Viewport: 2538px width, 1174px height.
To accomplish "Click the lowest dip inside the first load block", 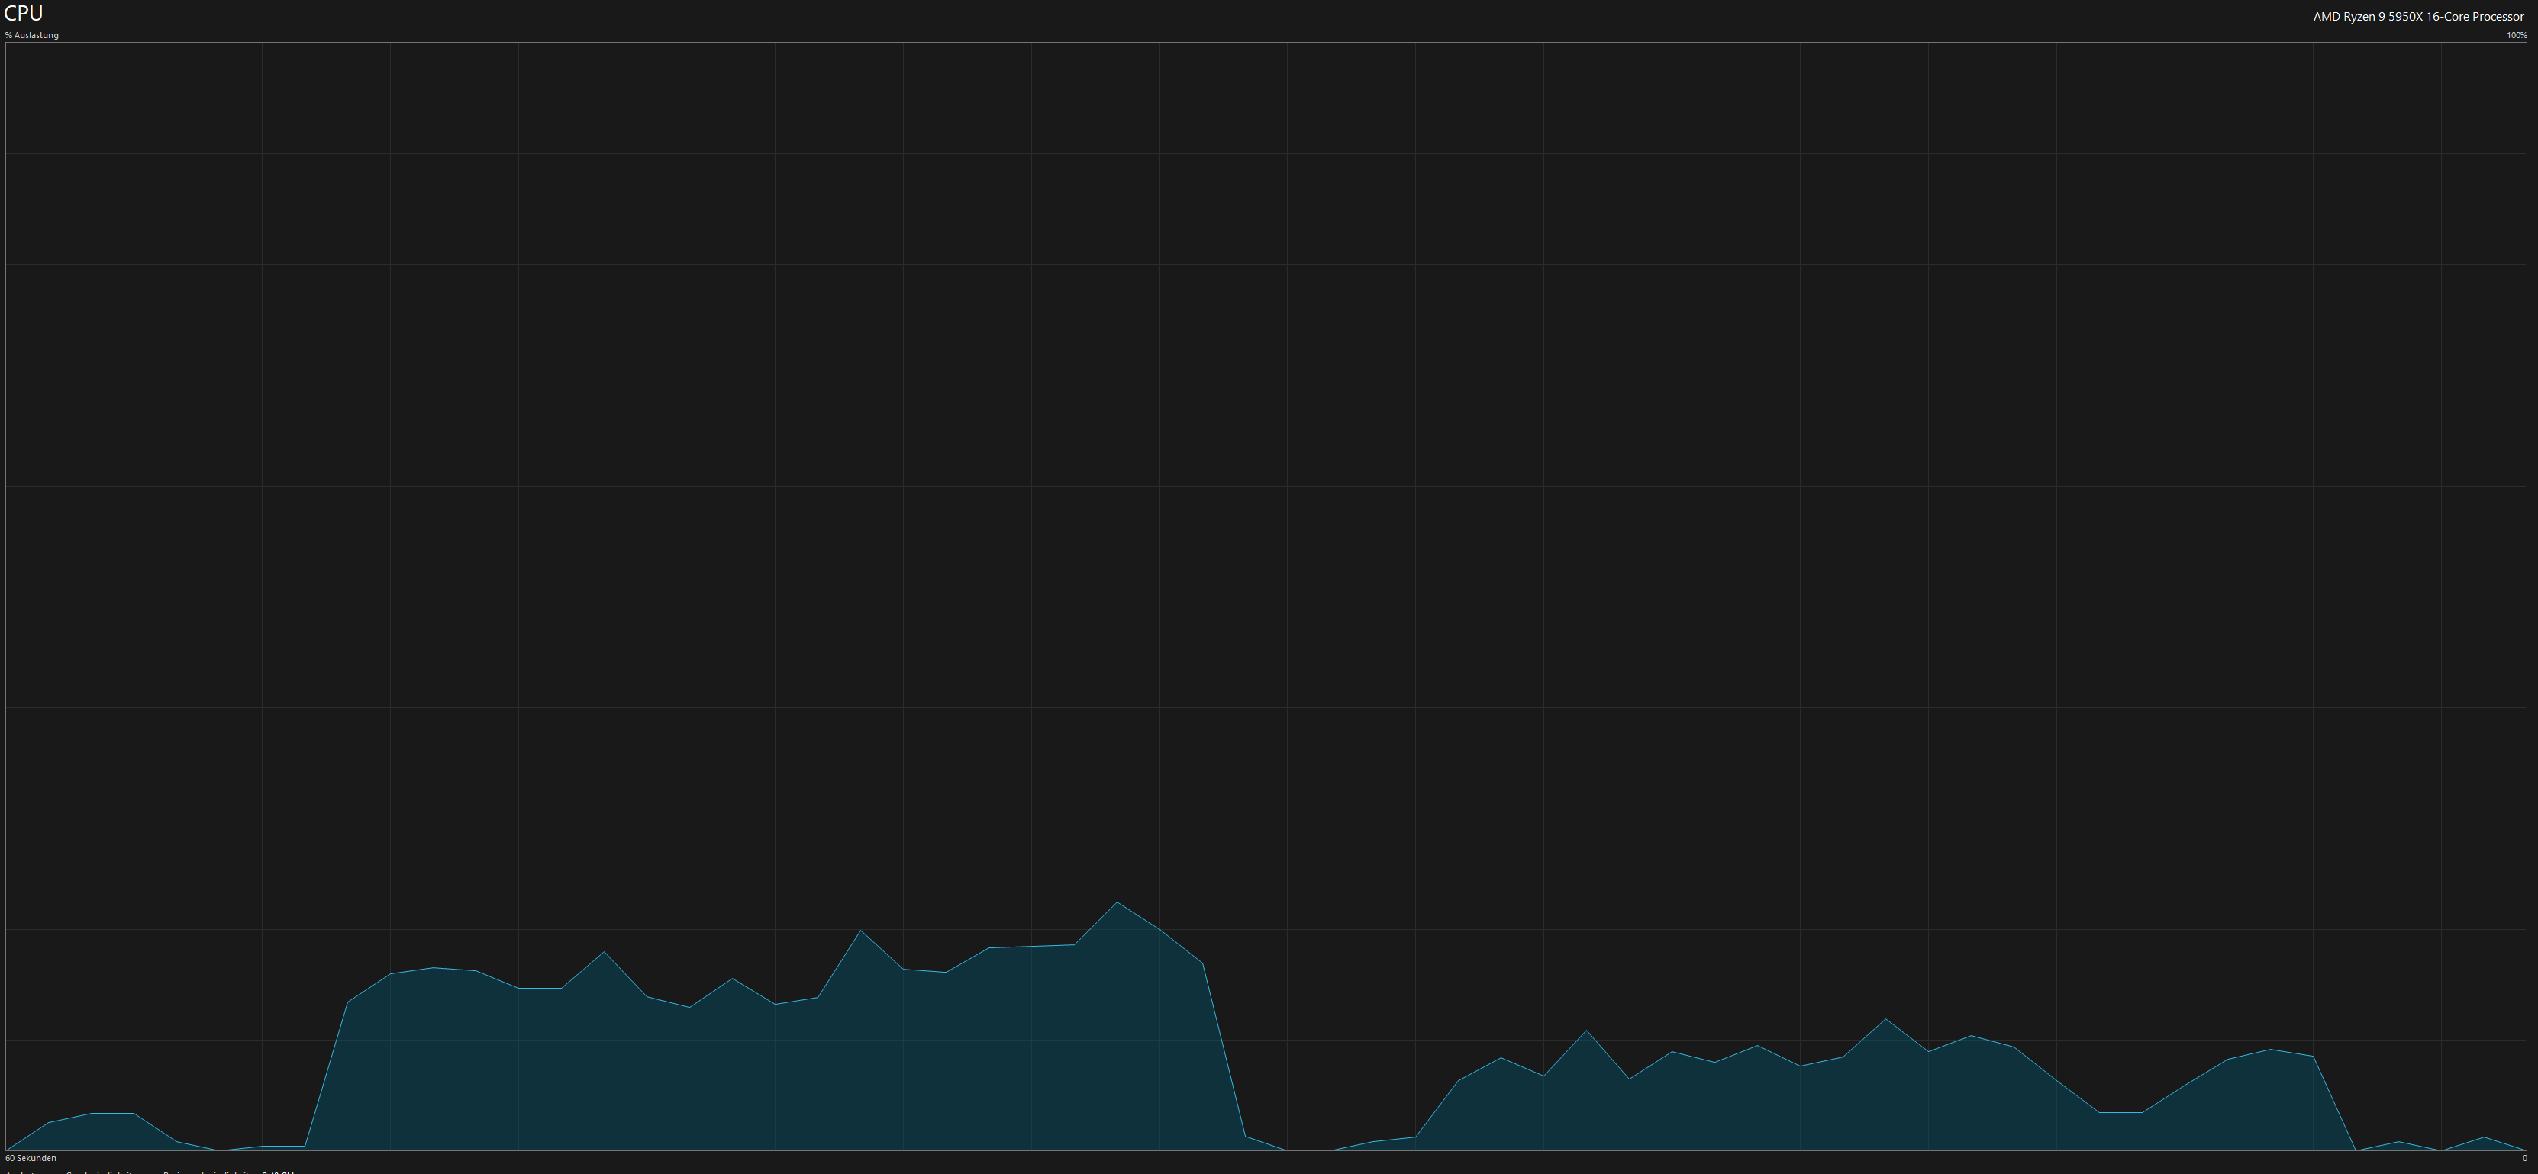I will pyautogui.click(x=689, y=1007).
